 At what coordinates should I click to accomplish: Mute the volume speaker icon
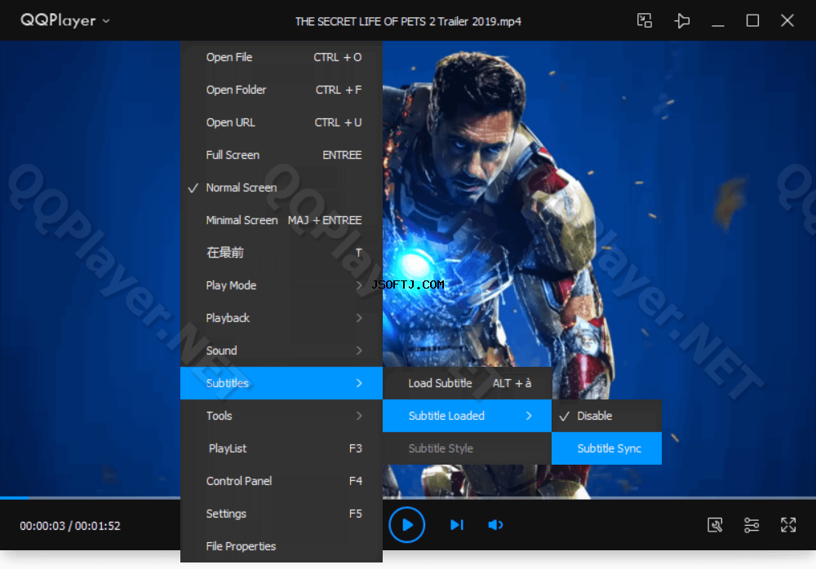pos(495,525)
